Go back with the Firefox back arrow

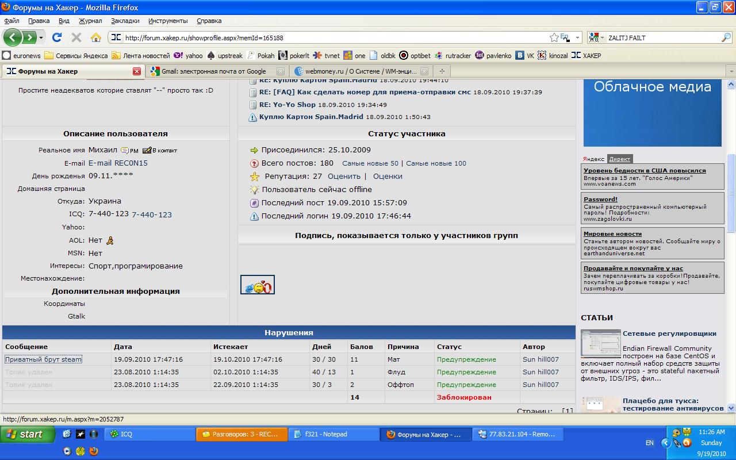coord(13,37)
